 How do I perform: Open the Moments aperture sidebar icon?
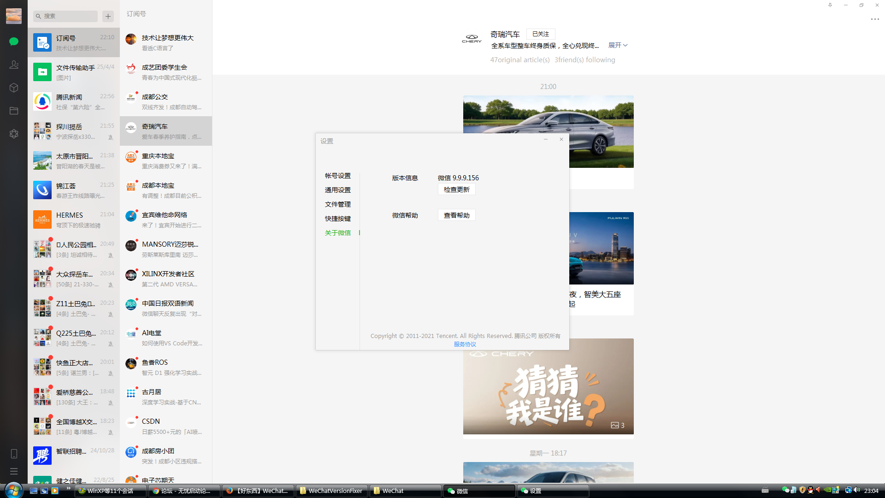pyautogui.click(x=14, y=134)
